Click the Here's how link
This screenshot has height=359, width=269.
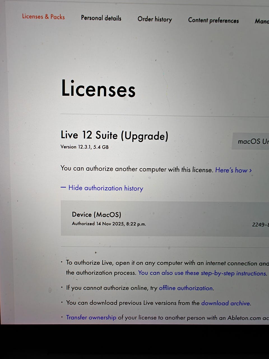click(x=231, y=170)
